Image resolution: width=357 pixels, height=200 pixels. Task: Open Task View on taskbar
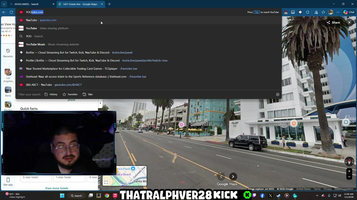pos(91,196)
